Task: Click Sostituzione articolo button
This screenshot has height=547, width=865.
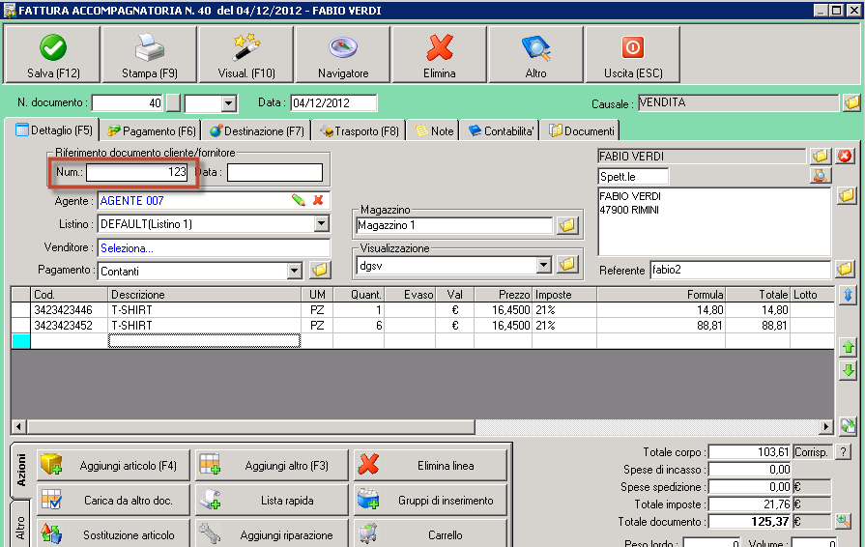Action: [x=114, y=533]
